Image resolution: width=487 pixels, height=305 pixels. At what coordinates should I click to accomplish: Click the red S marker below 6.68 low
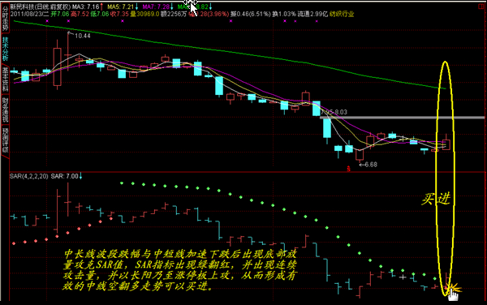point(348,169)
